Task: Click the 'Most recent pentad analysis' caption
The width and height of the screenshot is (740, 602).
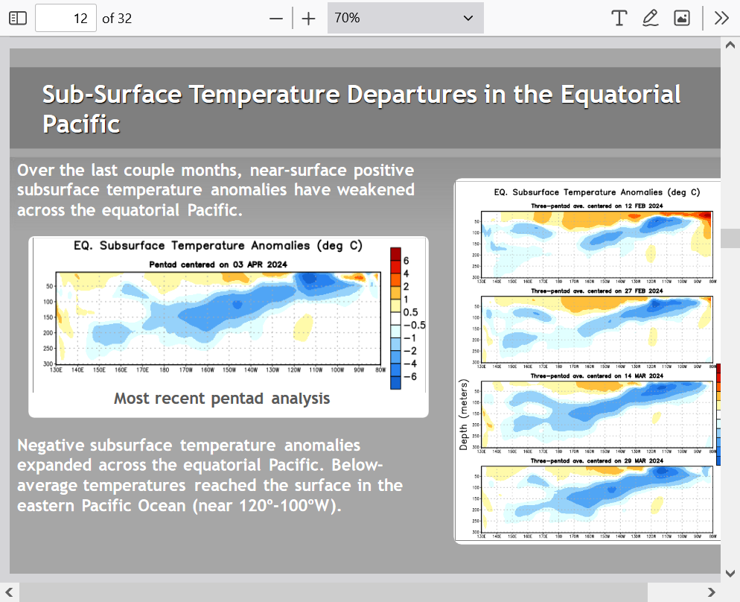Action: pyautogui.click(x=222, y=399)
